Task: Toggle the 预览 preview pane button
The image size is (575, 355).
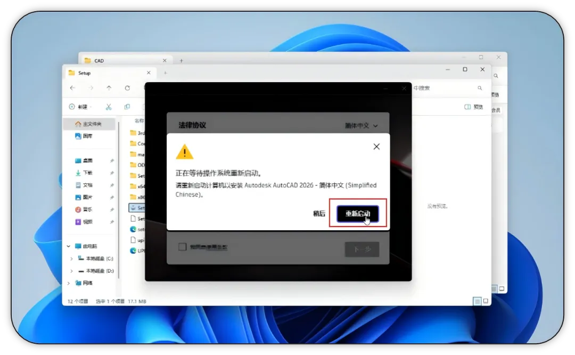Action: tap(473, 107)
